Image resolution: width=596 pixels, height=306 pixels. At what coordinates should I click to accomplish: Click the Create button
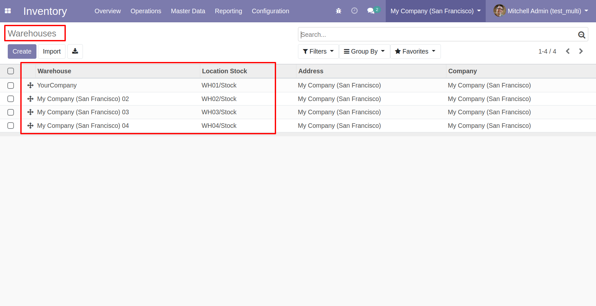tap(22, 51)
